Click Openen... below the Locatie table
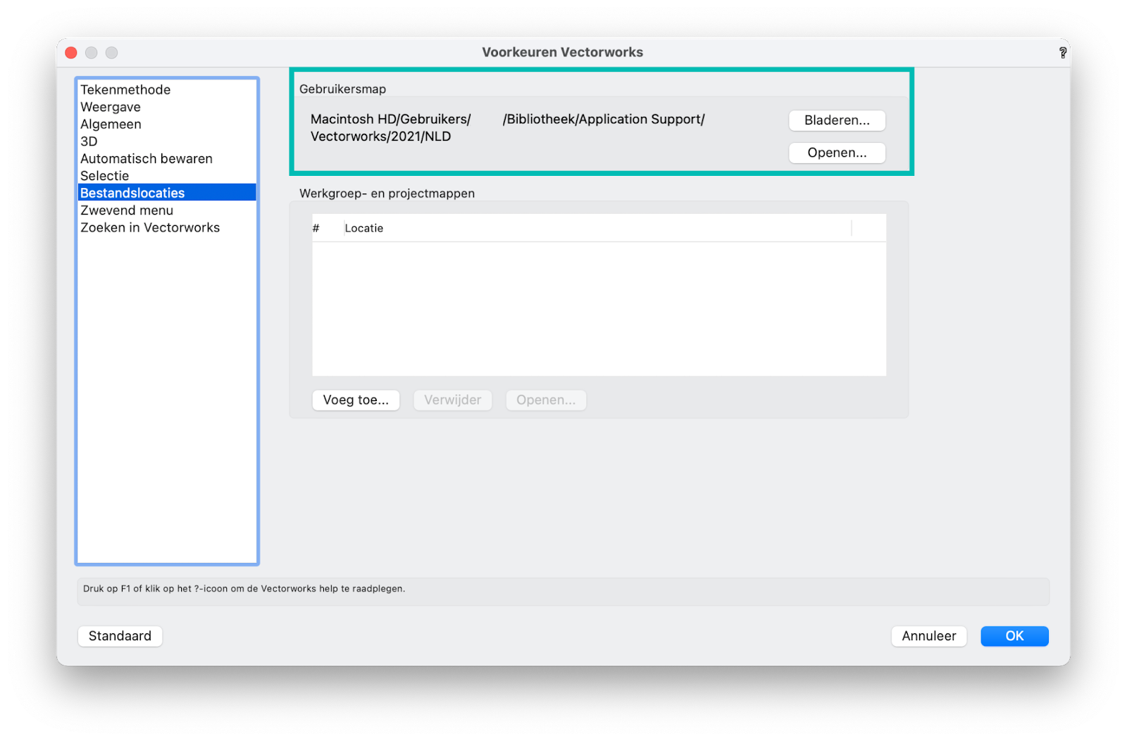Screen dimensions: 1127x741 546,400
